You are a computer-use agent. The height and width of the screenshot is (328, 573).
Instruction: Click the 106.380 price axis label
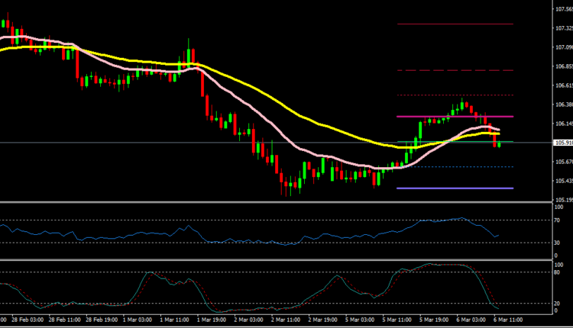coord(563,105)
